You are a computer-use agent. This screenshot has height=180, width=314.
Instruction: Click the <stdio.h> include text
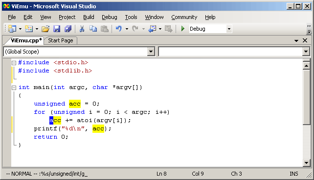71,63
